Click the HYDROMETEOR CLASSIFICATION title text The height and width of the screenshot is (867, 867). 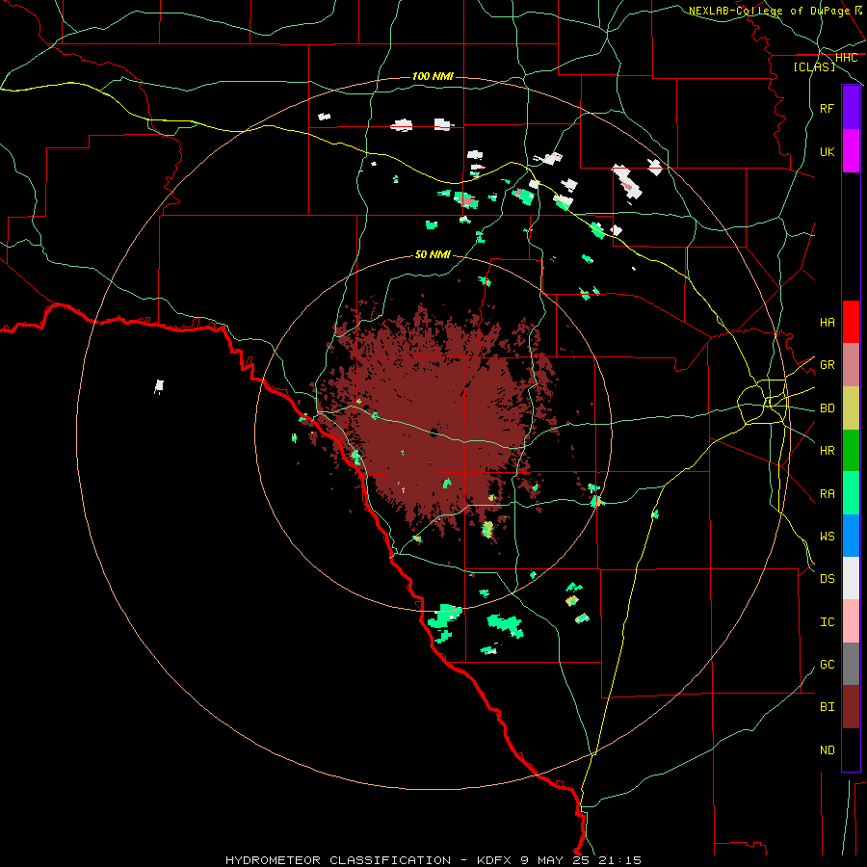point(338,860)
